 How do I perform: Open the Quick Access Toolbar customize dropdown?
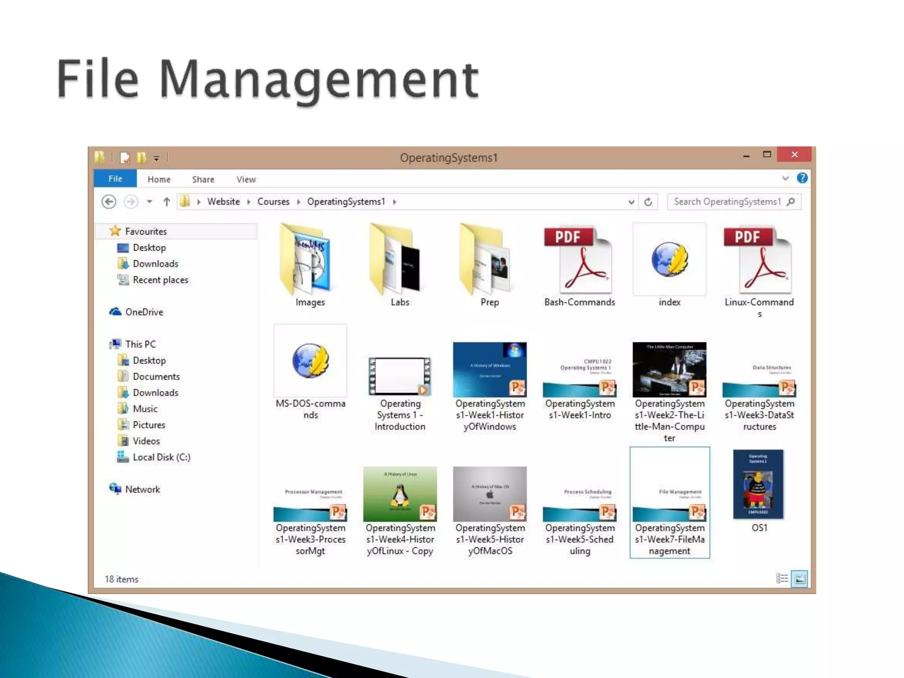tap(156, 158)
